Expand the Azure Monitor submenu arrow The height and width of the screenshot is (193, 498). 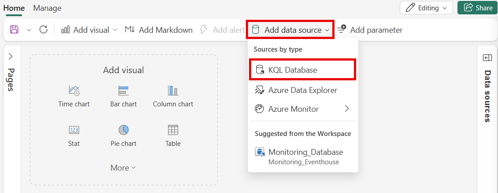click(347, 109)
